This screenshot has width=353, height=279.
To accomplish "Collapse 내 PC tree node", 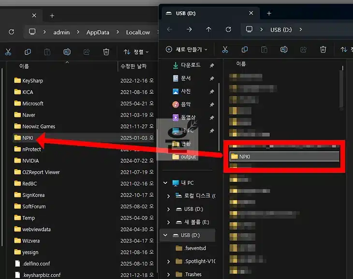I will tap(165, 183).
